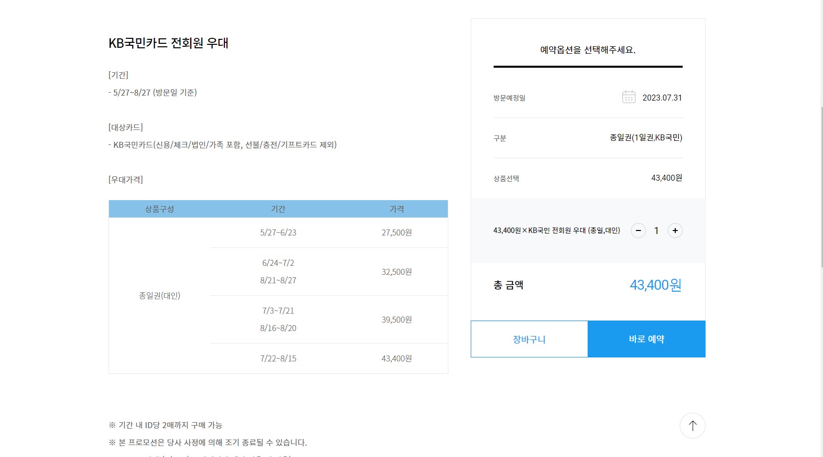Click the quantity value 1
823x457 pixels.
click(x=656, y=230)
